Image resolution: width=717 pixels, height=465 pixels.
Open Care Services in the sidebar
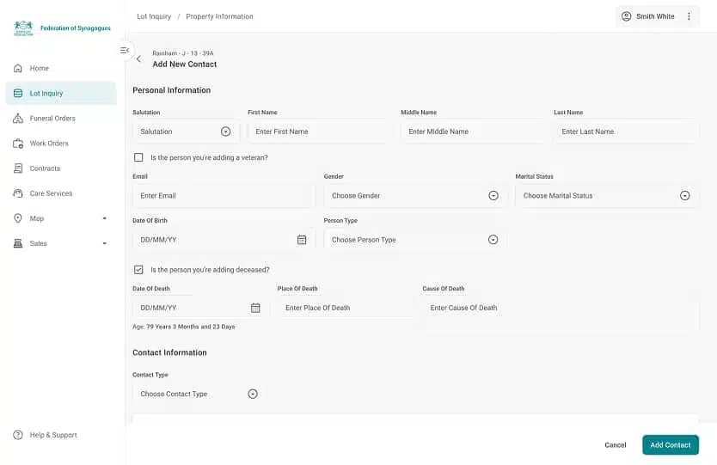[61, 193]
